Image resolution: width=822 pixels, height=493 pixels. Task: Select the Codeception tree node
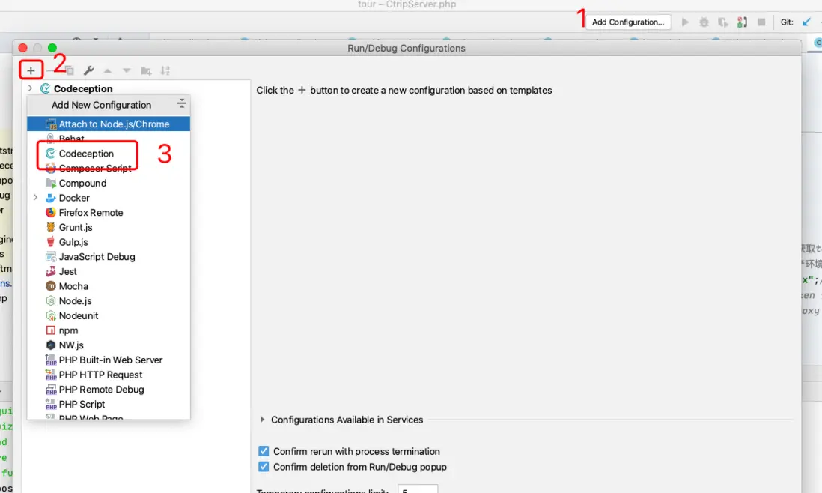point(83,88)
